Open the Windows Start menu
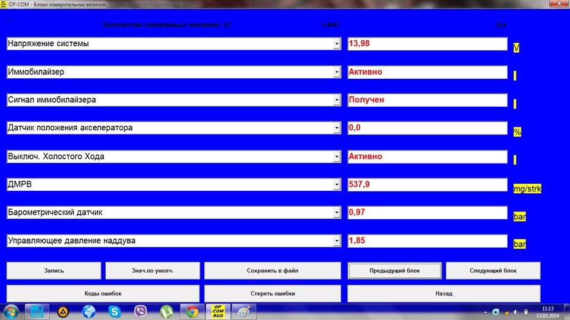Screen dimensions: 570x320 click(11, 312)
